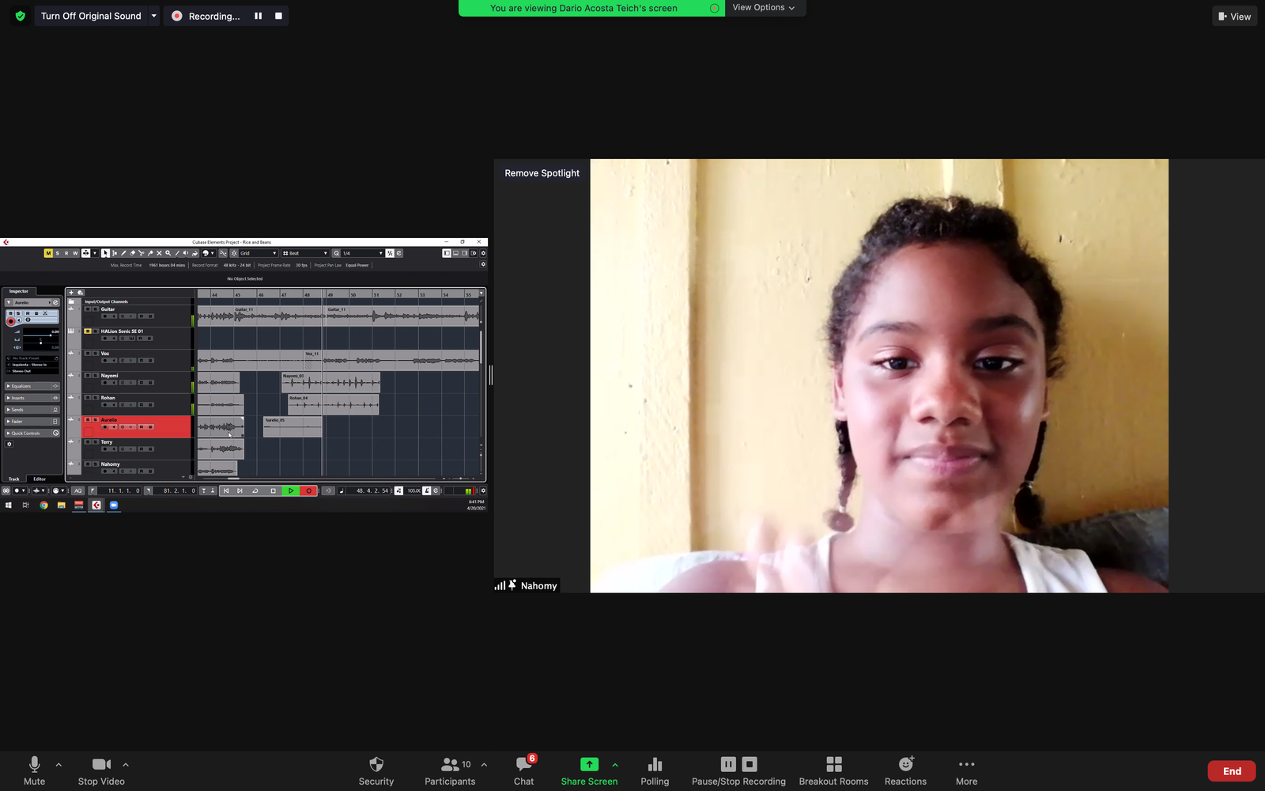
Task: Select the Inspector tab in Cubase
Action: (19, 291)
